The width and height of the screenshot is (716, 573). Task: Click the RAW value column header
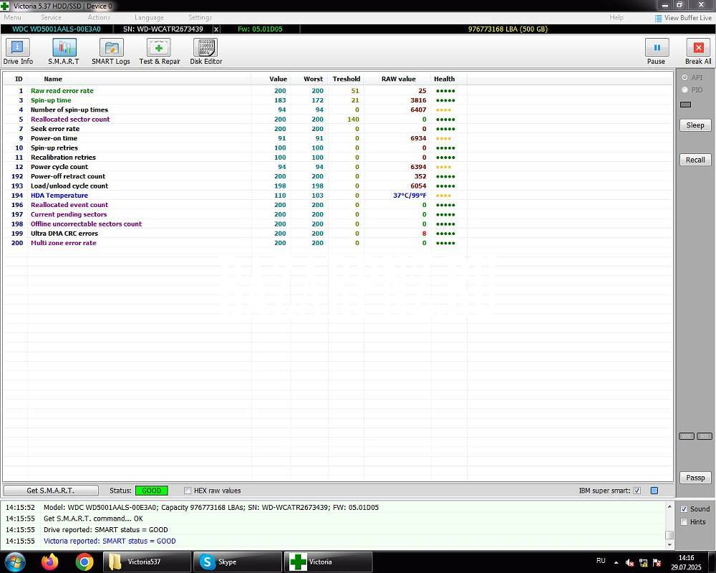click(398, 79)
